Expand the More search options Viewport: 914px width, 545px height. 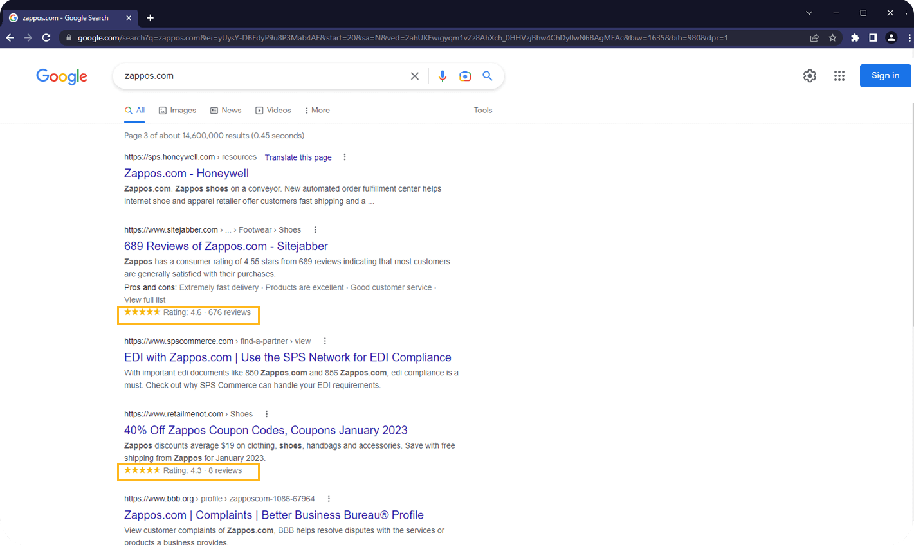pos(317,111)
